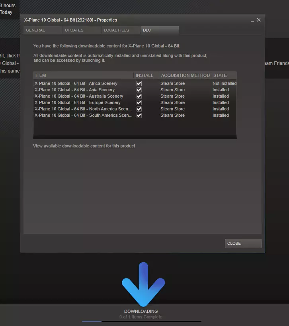Select the Africa Scenery item row
The width and height of the screenshot is (289, 326).
[x=135, y=83]
